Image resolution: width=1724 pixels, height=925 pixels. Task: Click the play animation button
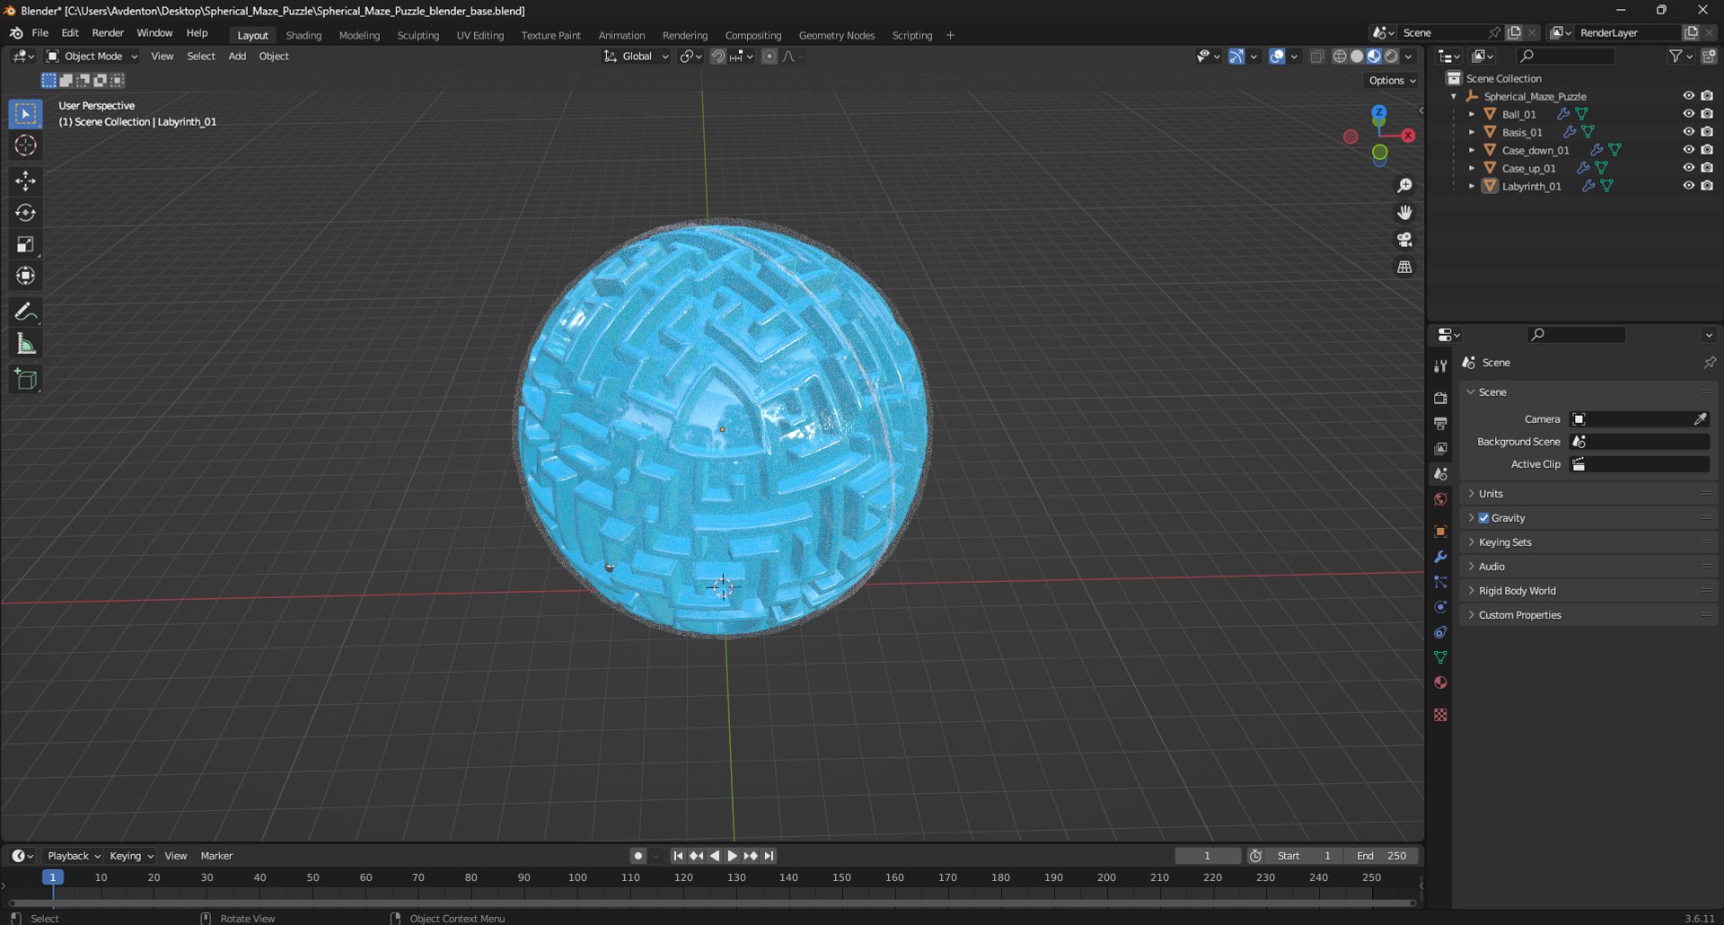click(732, 856)
